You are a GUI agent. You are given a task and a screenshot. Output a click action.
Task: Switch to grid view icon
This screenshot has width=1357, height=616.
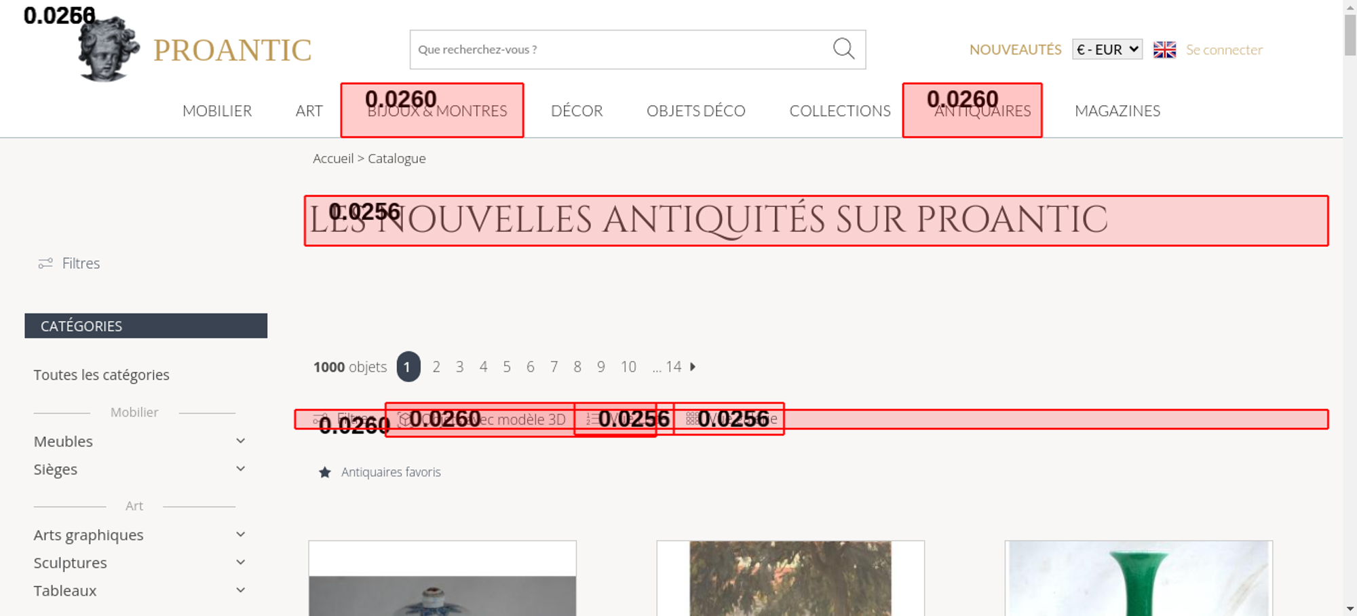tap(691, 419)
